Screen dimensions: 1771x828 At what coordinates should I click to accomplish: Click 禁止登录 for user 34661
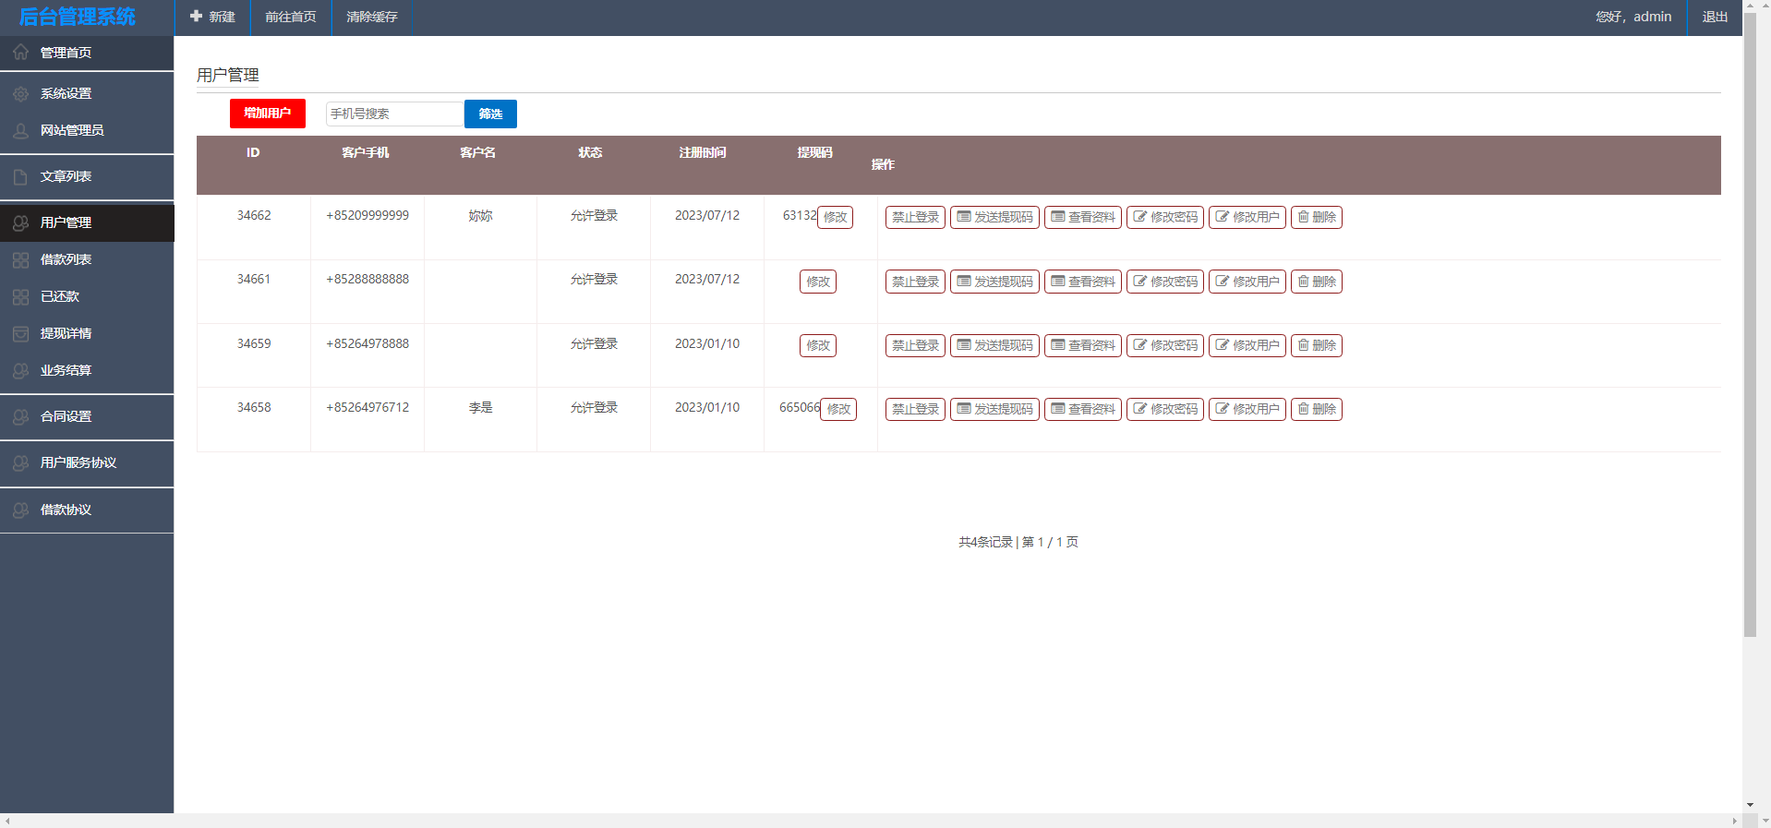coord(915,282)
